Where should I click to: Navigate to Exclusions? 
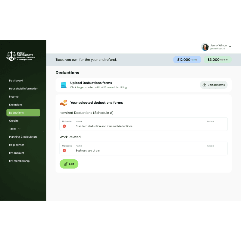coord(16,105)
